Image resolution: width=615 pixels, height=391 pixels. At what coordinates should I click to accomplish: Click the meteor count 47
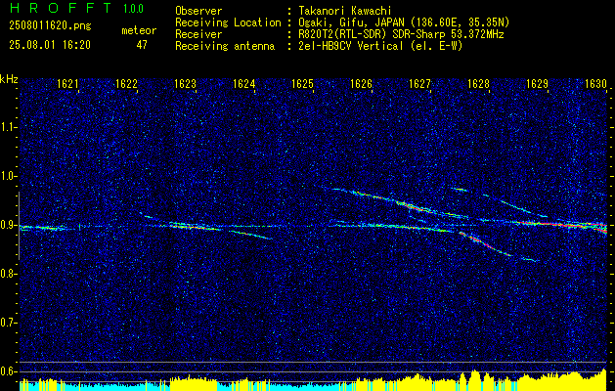click(142, 45)
